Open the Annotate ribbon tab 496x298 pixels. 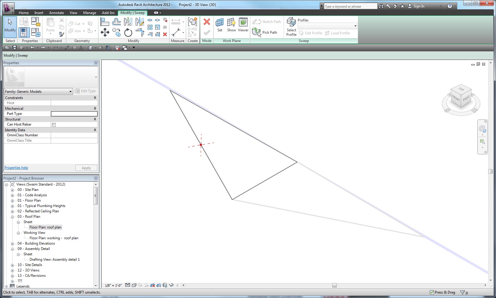(56, 13)
